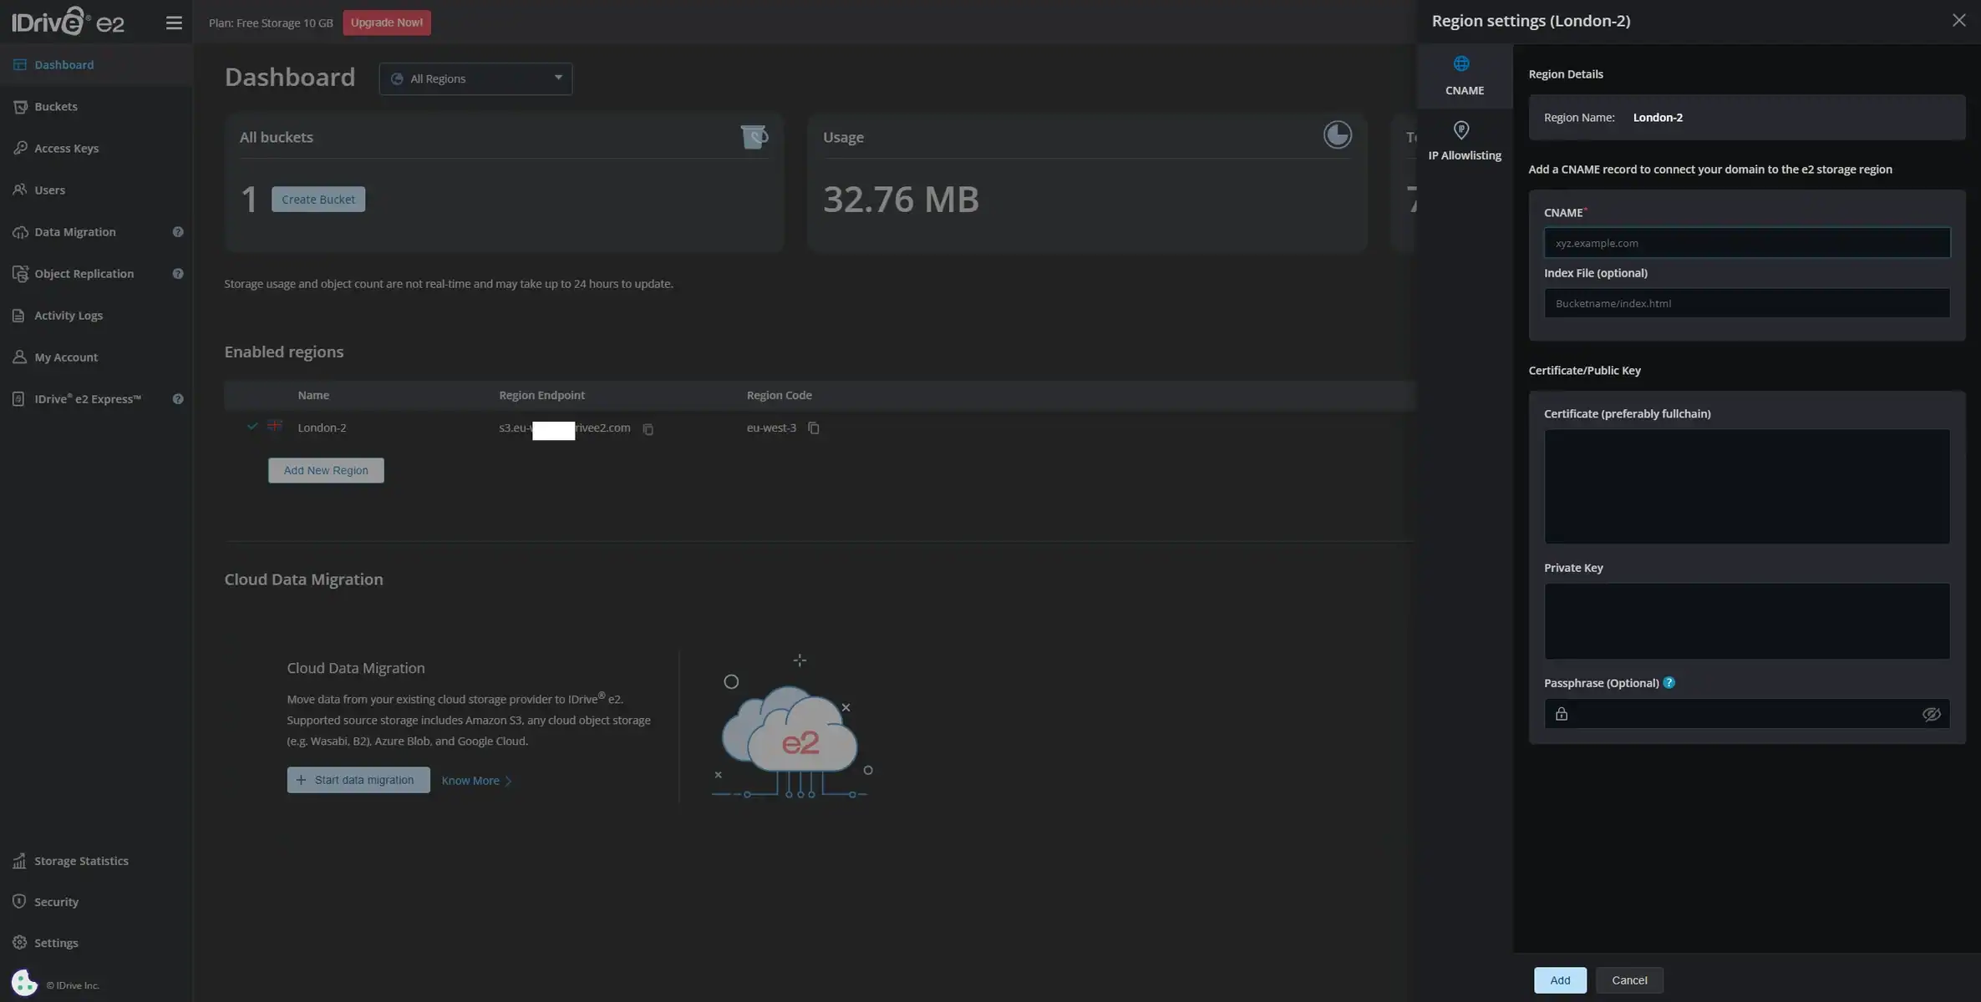Copy the eu-west-3 region code
Image resolution: width=1981 pixels, height=1002 pixels.
tap(813, 428)
